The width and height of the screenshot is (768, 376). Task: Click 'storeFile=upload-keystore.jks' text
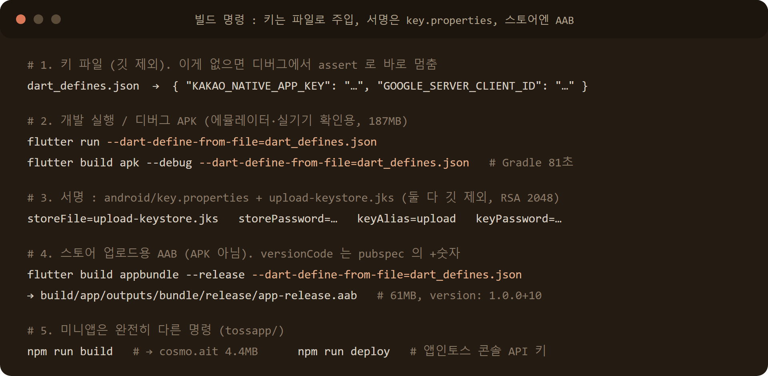click(x=123, y=219)
